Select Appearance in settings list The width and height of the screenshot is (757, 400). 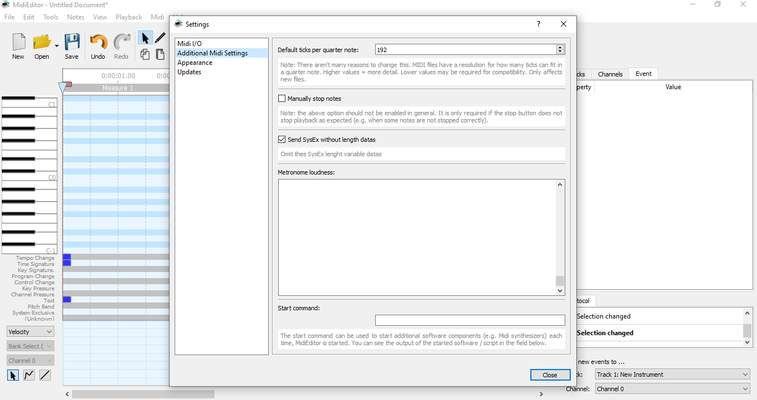point(222,63)
